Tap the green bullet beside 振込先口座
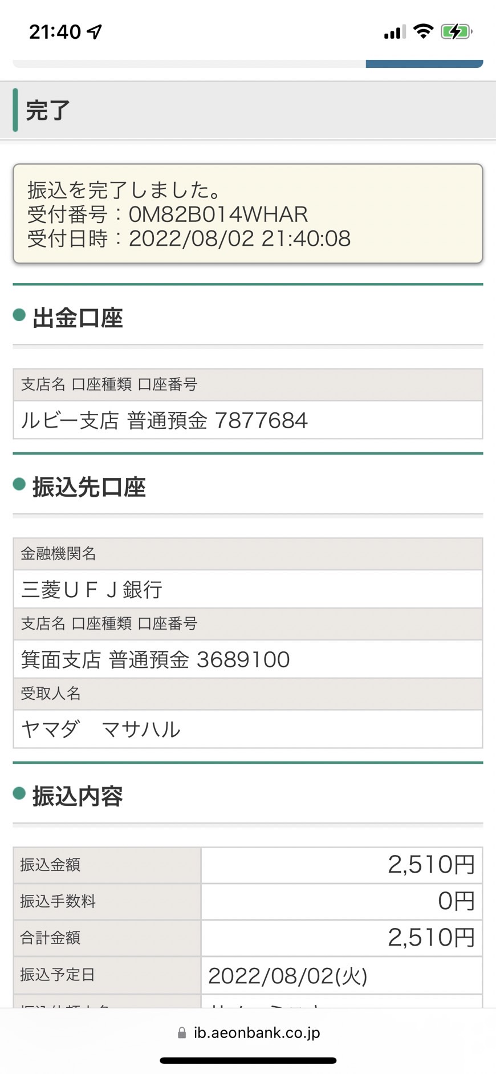This screenshot has height=1074, width=496. tap(19, 484)
